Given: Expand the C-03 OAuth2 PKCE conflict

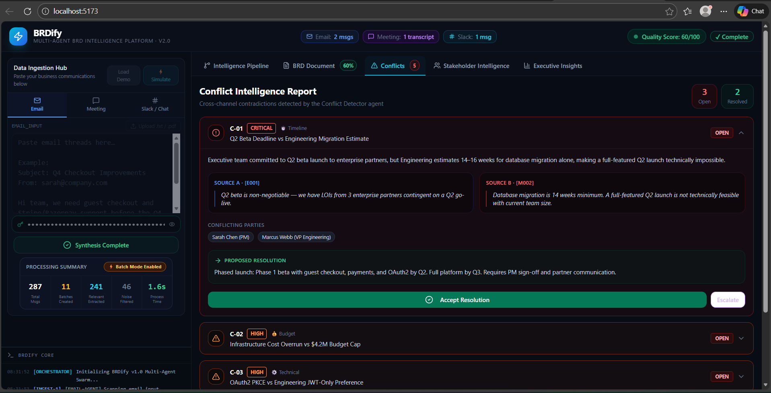Looking at the screenshot, I should point(741,377).
